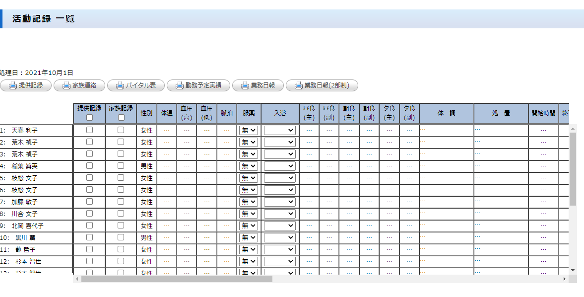Click the printer icon on 家族連絡 button
This screenshot has width=584, height=297.
pos(66,85)
